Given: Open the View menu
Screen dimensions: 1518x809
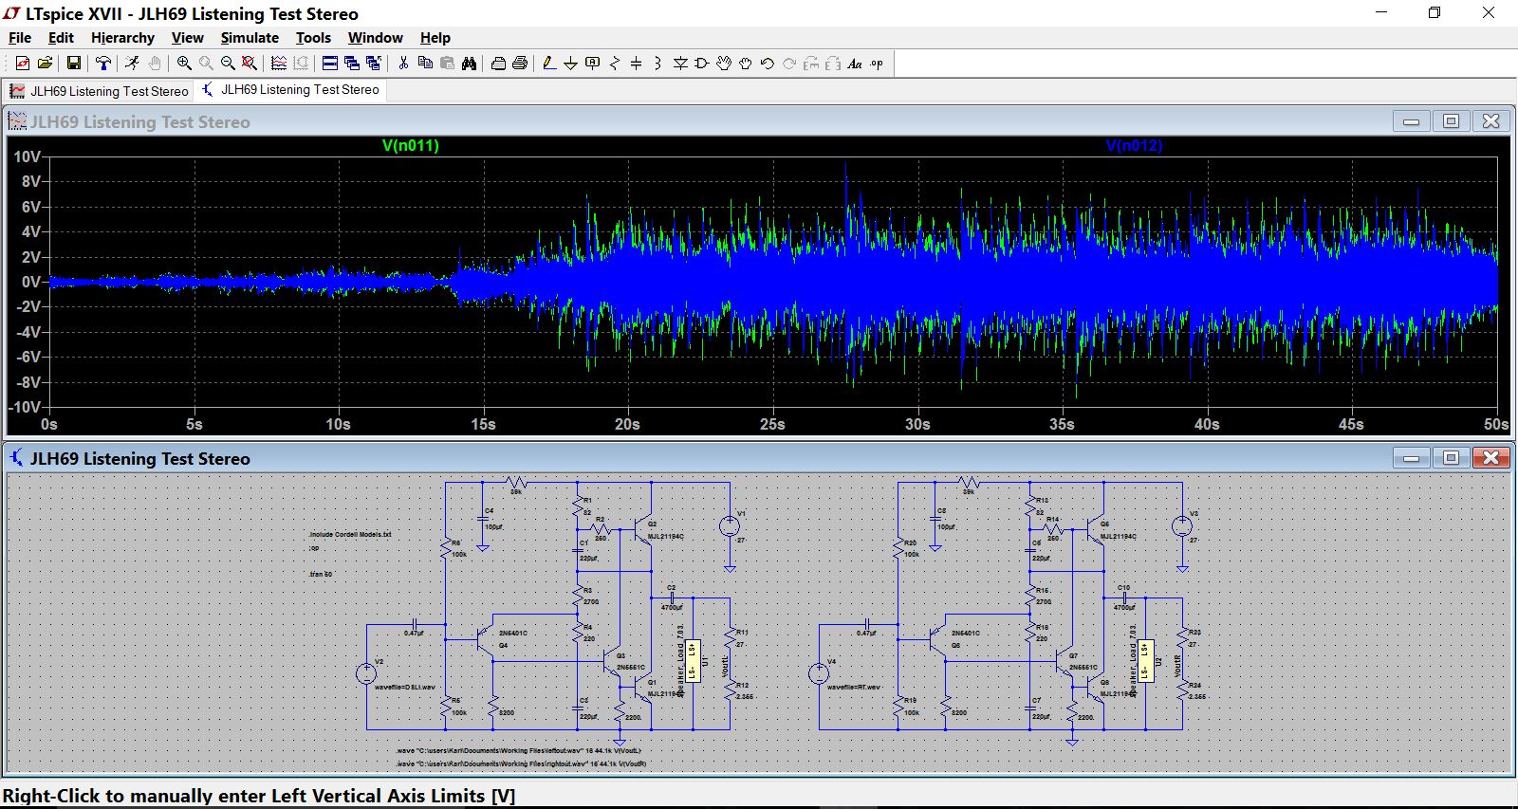Looking at the screenshot, I should point(187,38).
